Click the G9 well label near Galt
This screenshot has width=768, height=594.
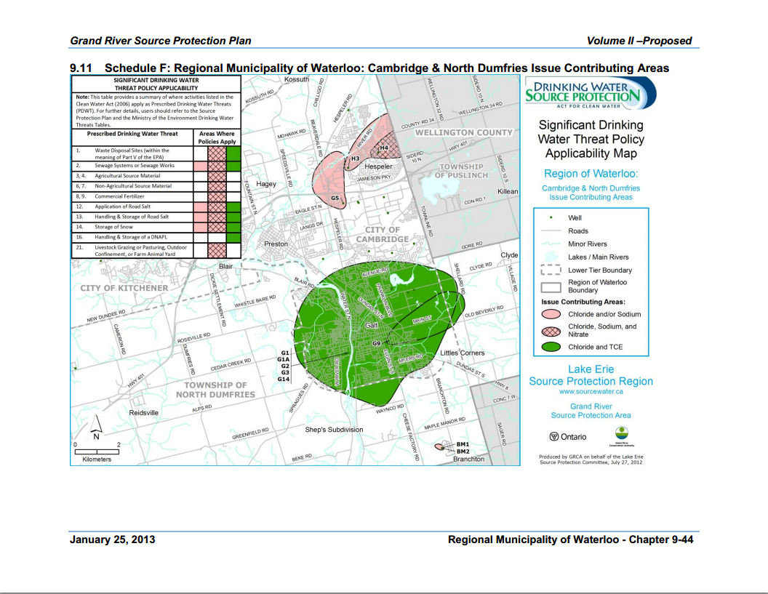[376, 344]
